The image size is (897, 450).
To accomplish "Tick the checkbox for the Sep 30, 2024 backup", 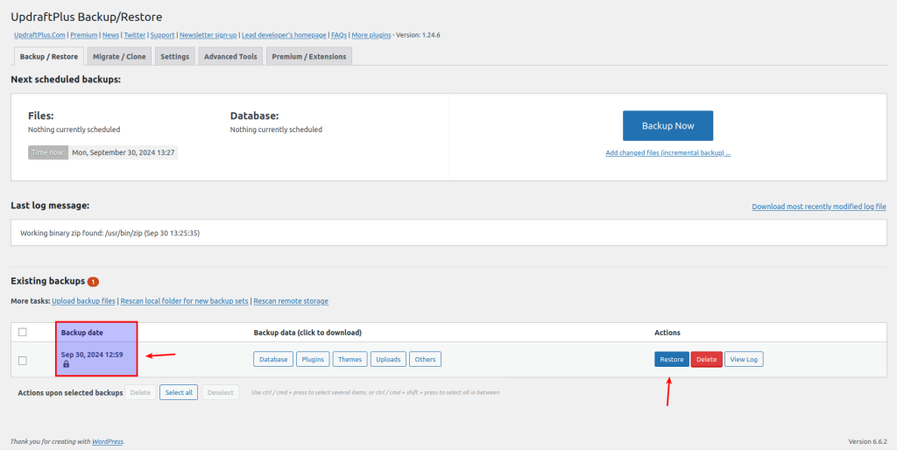I will click(x=22, y=360).
